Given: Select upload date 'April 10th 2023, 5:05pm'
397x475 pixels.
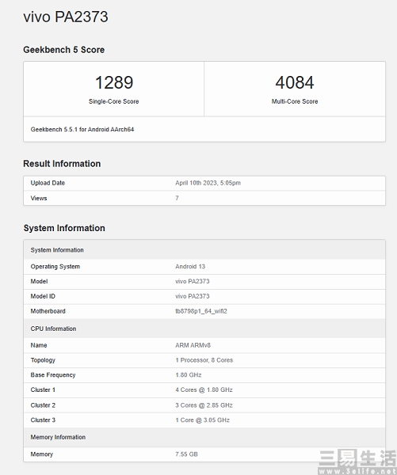Looking at the screenshot, I should tap(208, 183).
